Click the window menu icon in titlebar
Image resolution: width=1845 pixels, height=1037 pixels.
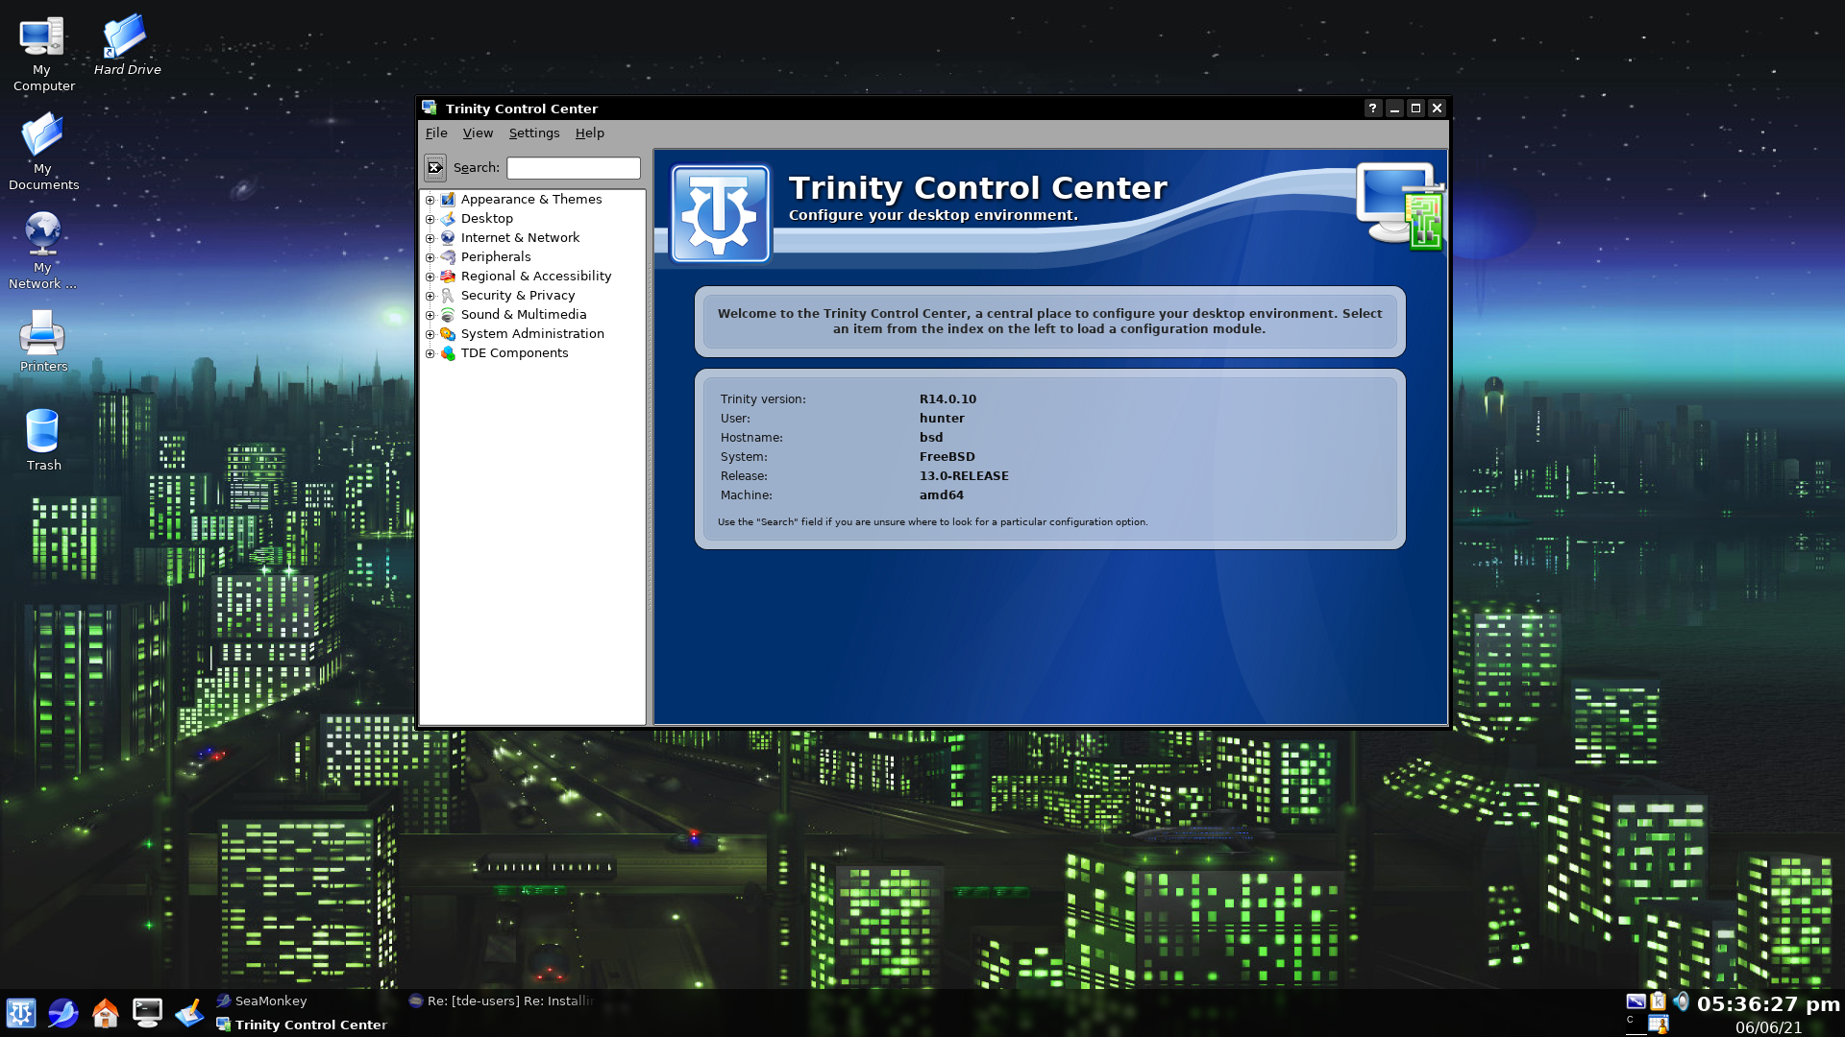coord(430,109)
